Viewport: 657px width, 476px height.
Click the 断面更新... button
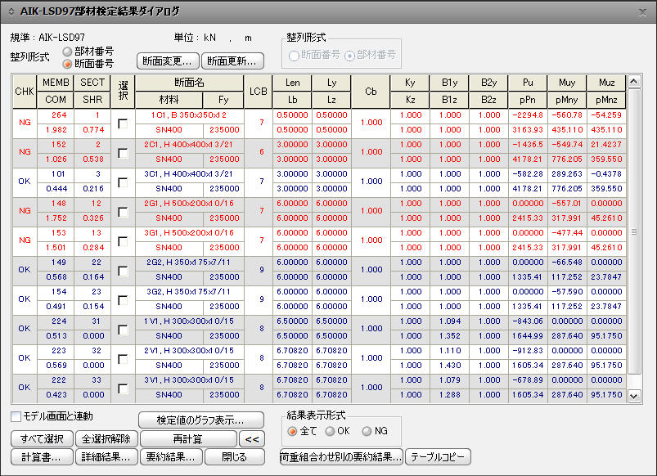232,61
